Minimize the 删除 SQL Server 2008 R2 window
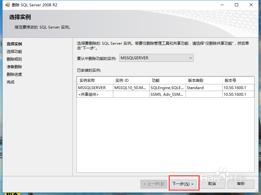Image resolution: width=261 pixels, height=195 pixels. [222, 5]
